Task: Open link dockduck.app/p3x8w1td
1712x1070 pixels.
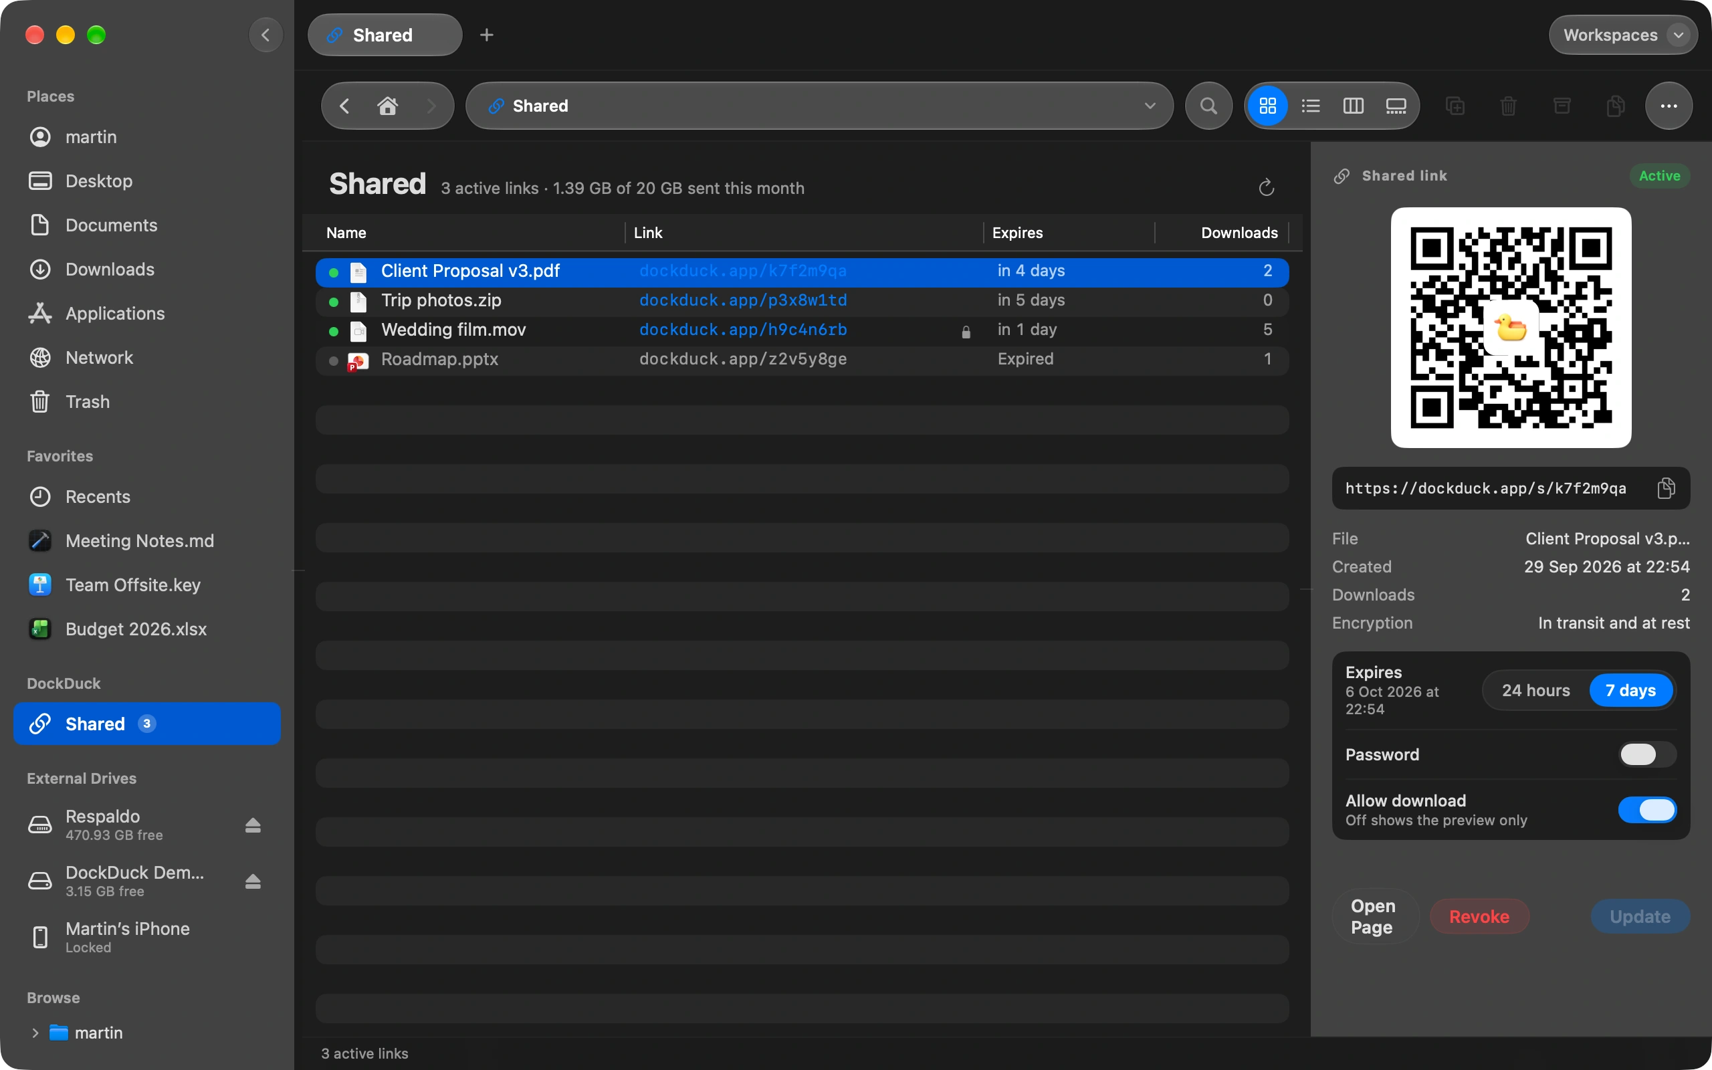Action: pos(743,300)
